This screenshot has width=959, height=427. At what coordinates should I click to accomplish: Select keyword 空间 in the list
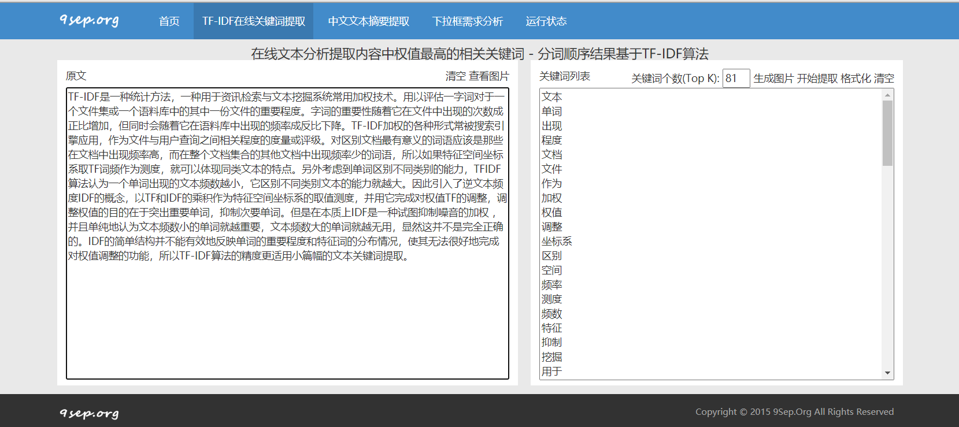click(551, 270)
